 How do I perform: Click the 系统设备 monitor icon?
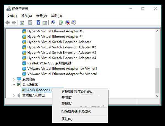pyautogui.click(x=19, y=79)
